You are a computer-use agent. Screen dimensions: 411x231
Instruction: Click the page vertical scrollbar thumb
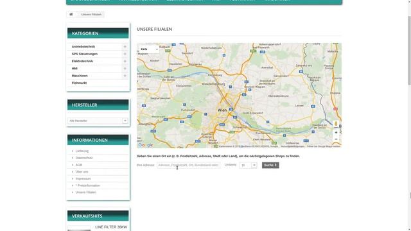[x=409, y=50]
